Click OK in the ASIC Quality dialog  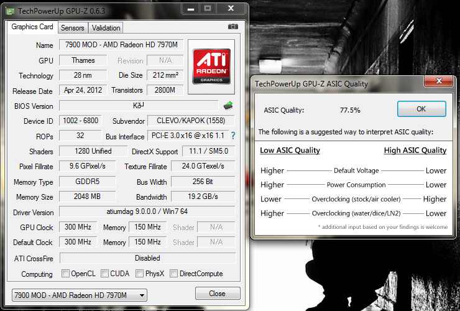tap(421, 109)
